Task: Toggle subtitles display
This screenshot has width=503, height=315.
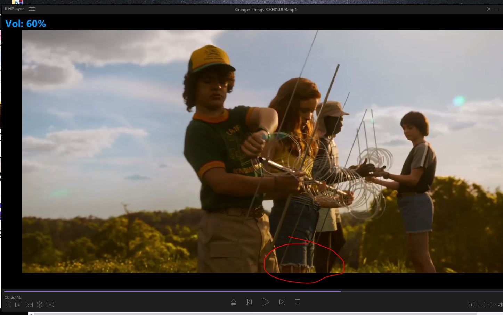Action: (481, 305)
